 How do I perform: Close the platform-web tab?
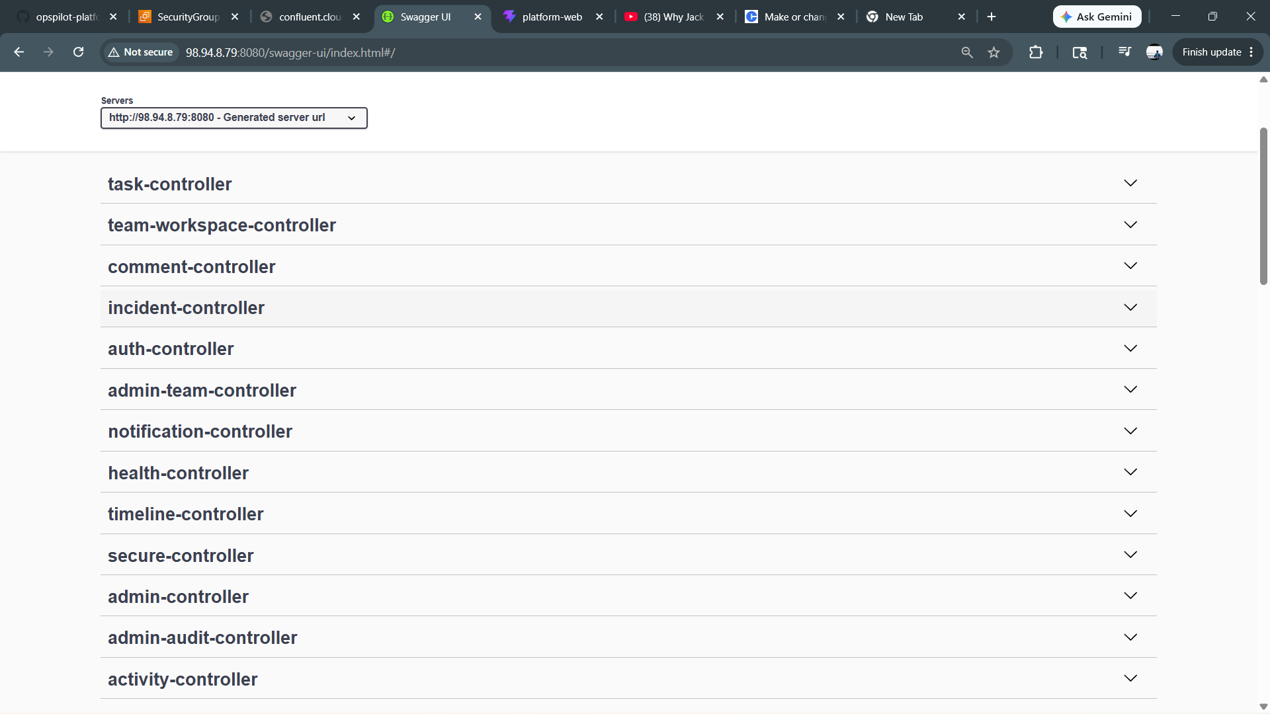point(599,17)
